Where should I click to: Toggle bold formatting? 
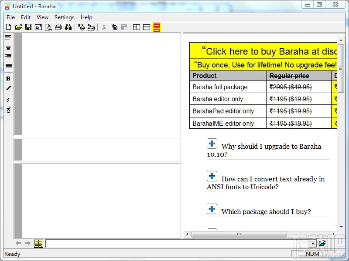[8, 79]
